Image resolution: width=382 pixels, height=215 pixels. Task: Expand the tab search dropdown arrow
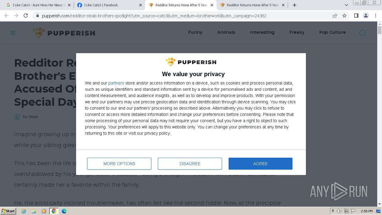tap(346, 5)
